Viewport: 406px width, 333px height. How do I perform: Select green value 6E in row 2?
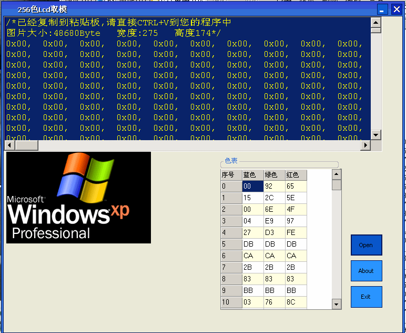coord(275,209)
